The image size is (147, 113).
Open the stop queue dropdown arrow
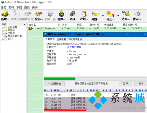pos(118,16)
